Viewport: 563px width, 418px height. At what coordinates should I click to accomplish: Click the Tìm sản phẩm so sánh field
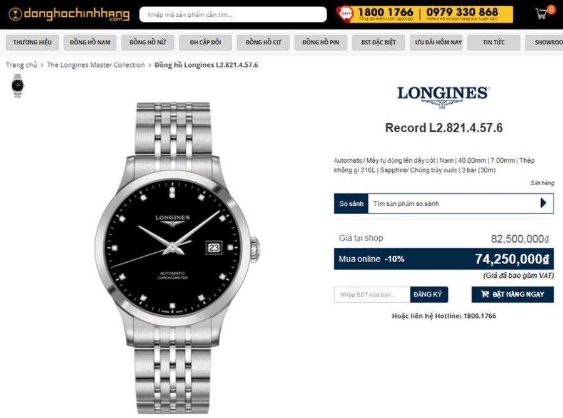(x=454, y=203)
